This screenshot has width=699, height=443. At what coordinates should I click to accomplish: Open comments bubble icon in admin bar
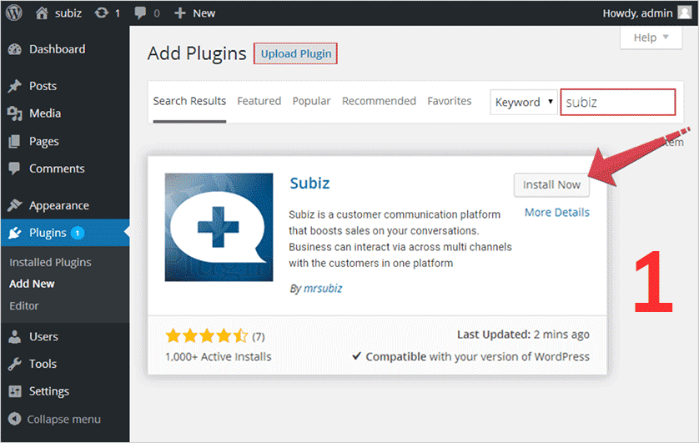140,13
